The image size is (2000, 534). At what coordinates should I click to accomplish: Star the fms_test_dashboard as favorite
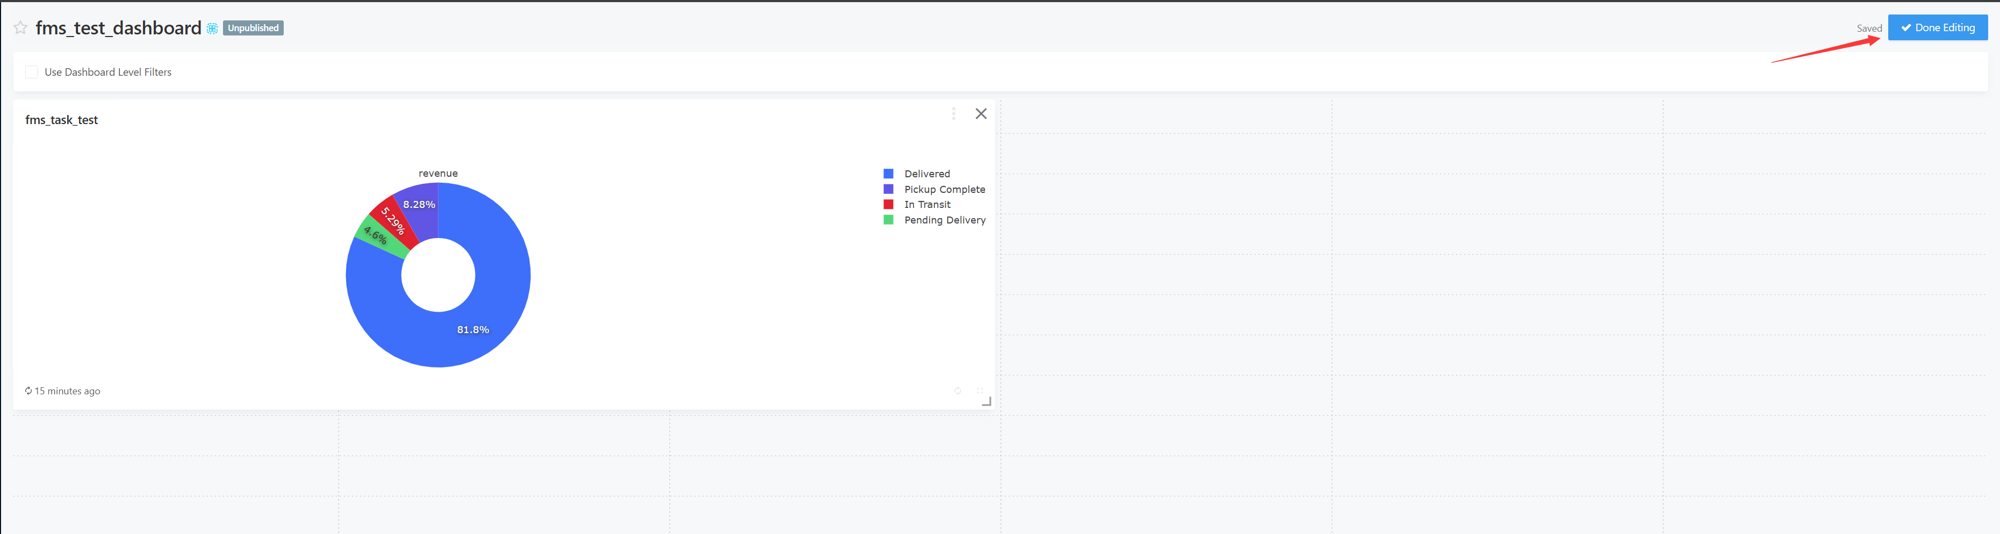(x=21, y=28)
